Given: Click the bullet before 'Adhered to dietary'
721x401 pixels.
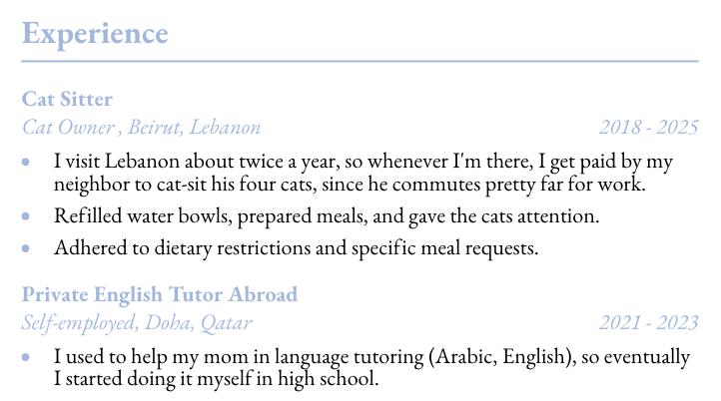Looking at the screenshot, I should click(26, 248).
